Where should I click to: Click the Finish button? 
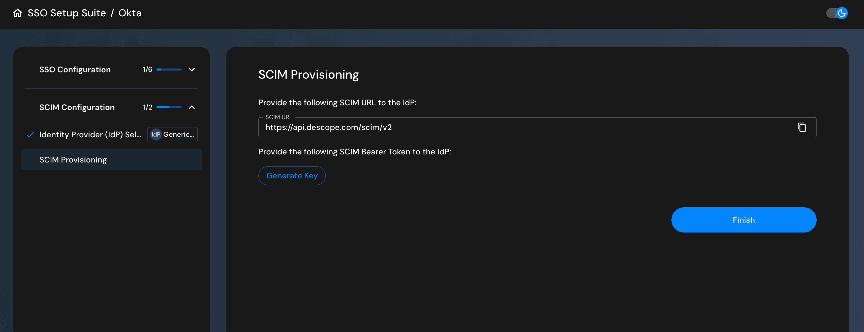pyautogui.click(x=744, y=220)
